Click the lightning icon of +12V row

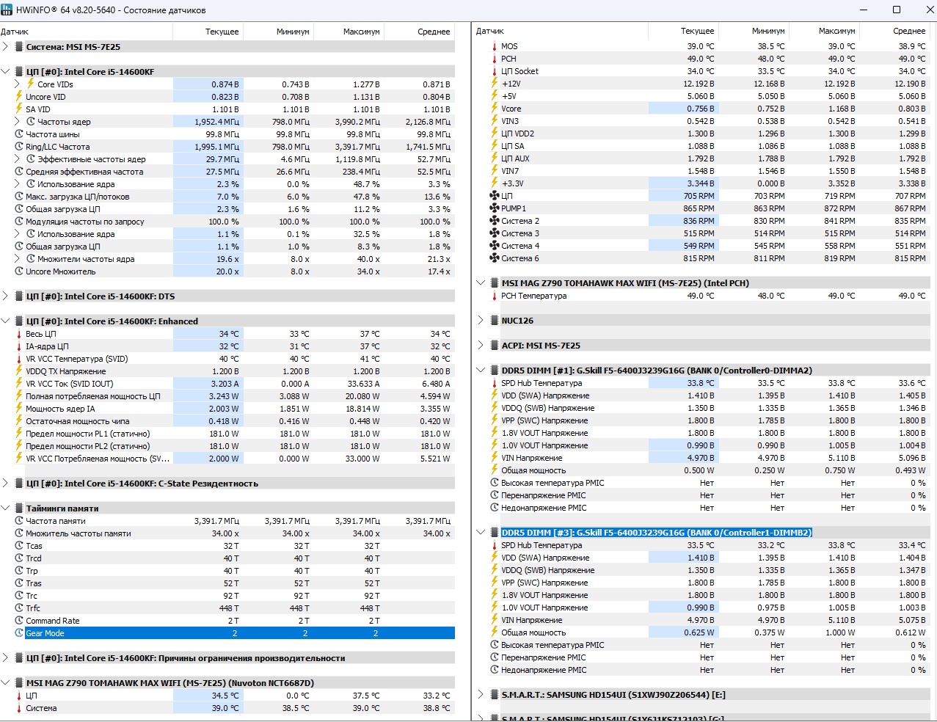(x=495, y=84)
